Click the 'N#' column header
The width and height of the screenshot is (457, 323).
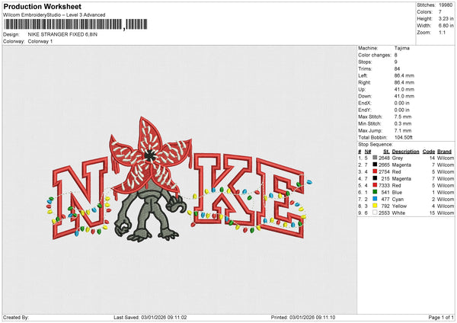(368, 152)
